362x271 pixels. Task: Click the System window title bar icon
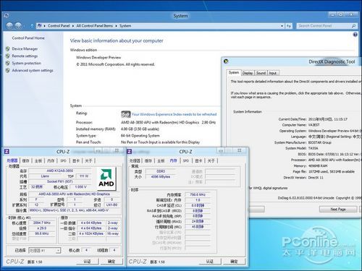pyautogui.click(x=7, y=16)
